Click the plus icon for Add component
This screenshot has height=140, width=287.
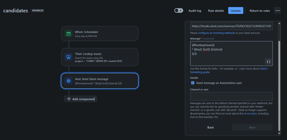pos(69,99)
